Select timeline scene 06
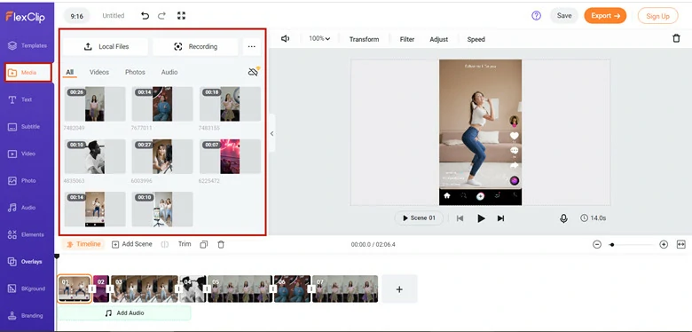 (292, 289)
